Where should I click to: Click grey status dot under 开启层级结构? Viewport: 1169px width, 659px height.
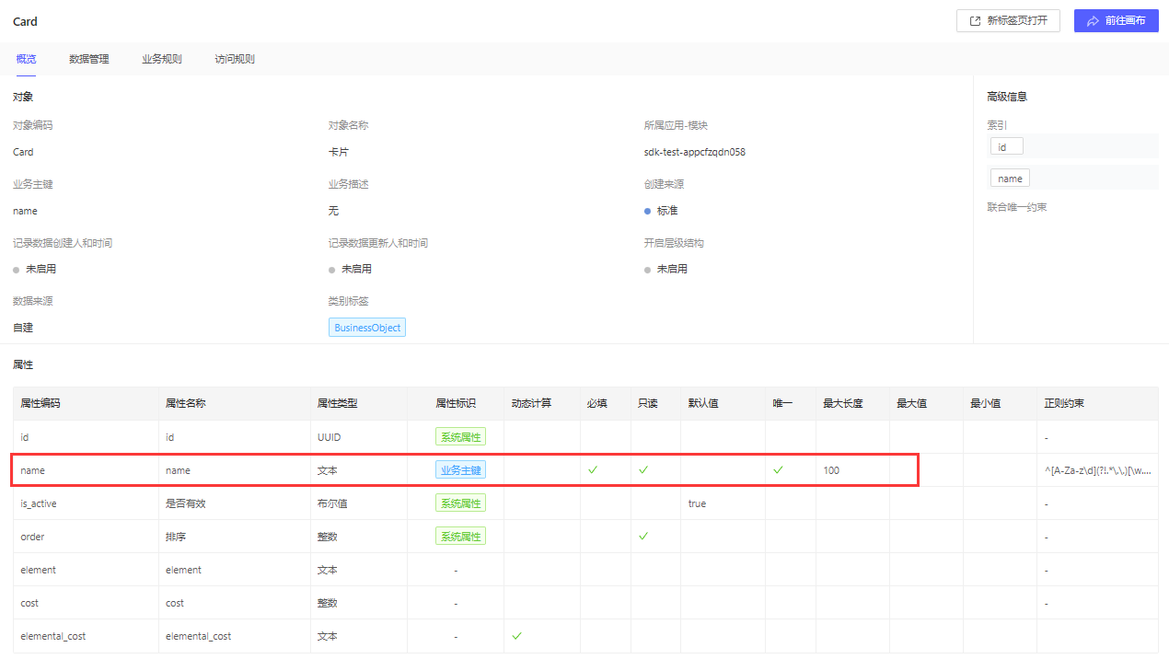click(x=648, y=270)
